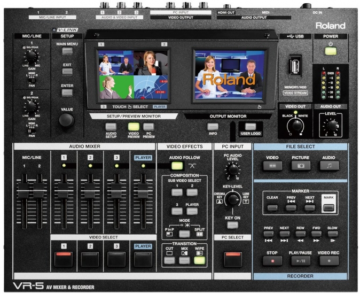Show INFO on the output monitor
The image size is (360, 294).
pyautogui.click(x=213, y=127)
